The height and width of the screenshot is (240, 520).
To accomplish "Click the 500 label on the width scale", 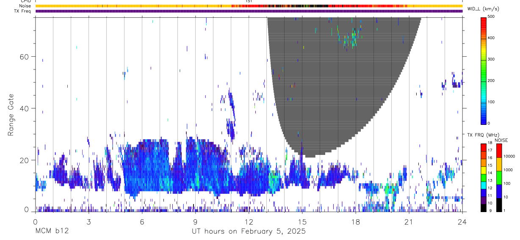I will pyautogui.click(x=491, y=17).
